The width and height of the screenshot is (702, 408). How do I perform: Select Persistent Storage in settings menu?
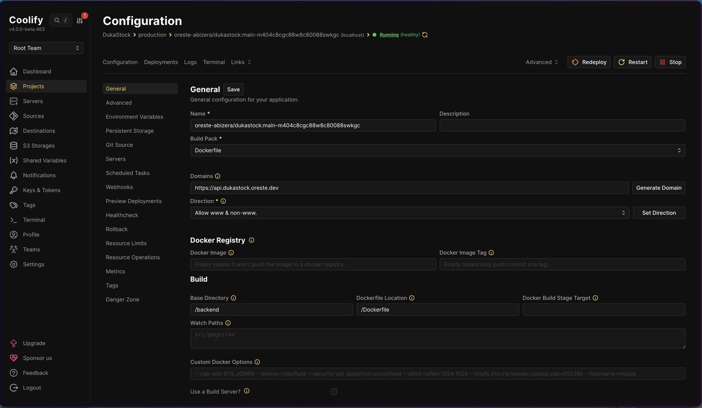[130, 131]
